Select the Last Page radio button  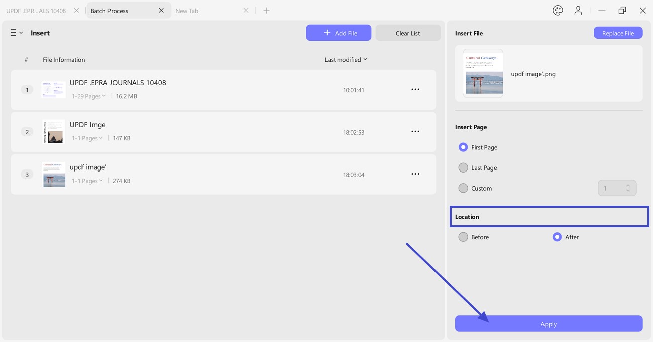(x=463, y=167)
